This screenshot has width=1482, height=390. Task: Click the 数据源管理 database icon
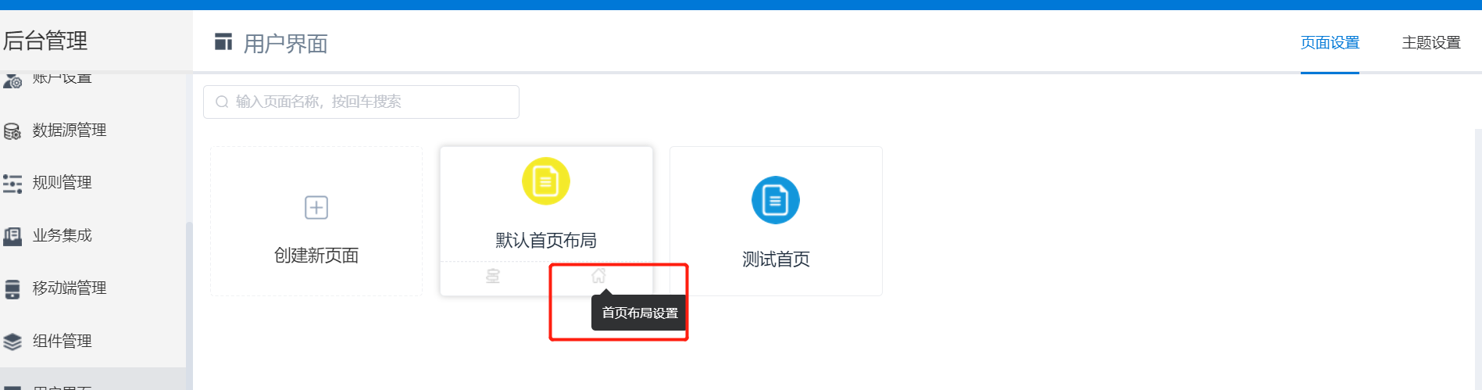12,131
